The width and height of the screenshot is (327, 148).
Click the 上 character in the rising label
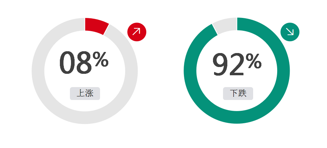click(x=81, y=93)
